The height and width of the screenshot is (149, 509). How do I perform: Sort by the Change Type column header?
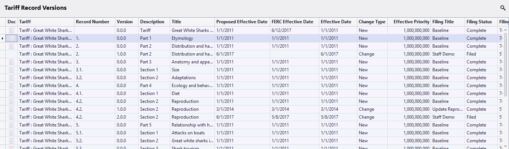(x=372, y=22)
